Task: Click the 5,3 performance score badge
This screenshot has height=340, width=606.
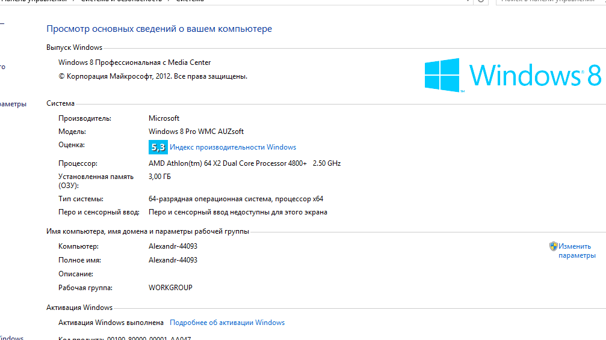Action: point(158,147)
